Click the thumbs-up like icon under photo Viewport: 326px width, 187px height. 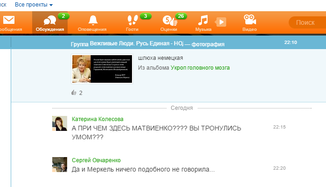[x=74, y=93]
